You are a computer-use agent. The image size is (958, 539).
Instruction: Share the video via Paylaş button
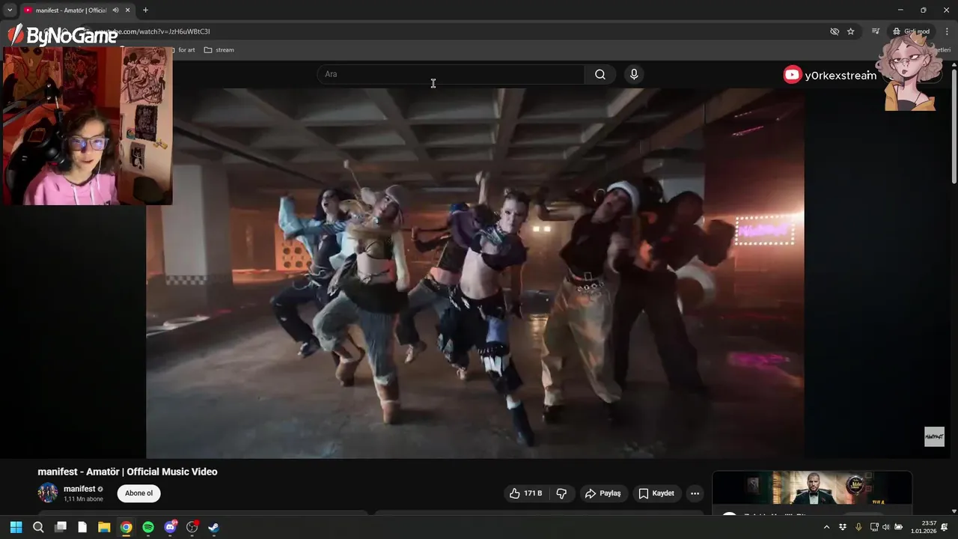pyautogui.click(x=603, y=493)
